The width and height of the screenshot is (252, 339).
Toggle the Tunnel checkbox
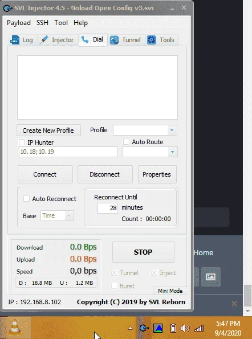(114, 273)
